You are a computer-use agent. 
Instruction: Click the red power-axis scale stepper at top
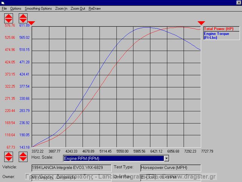tap(8, 18)
